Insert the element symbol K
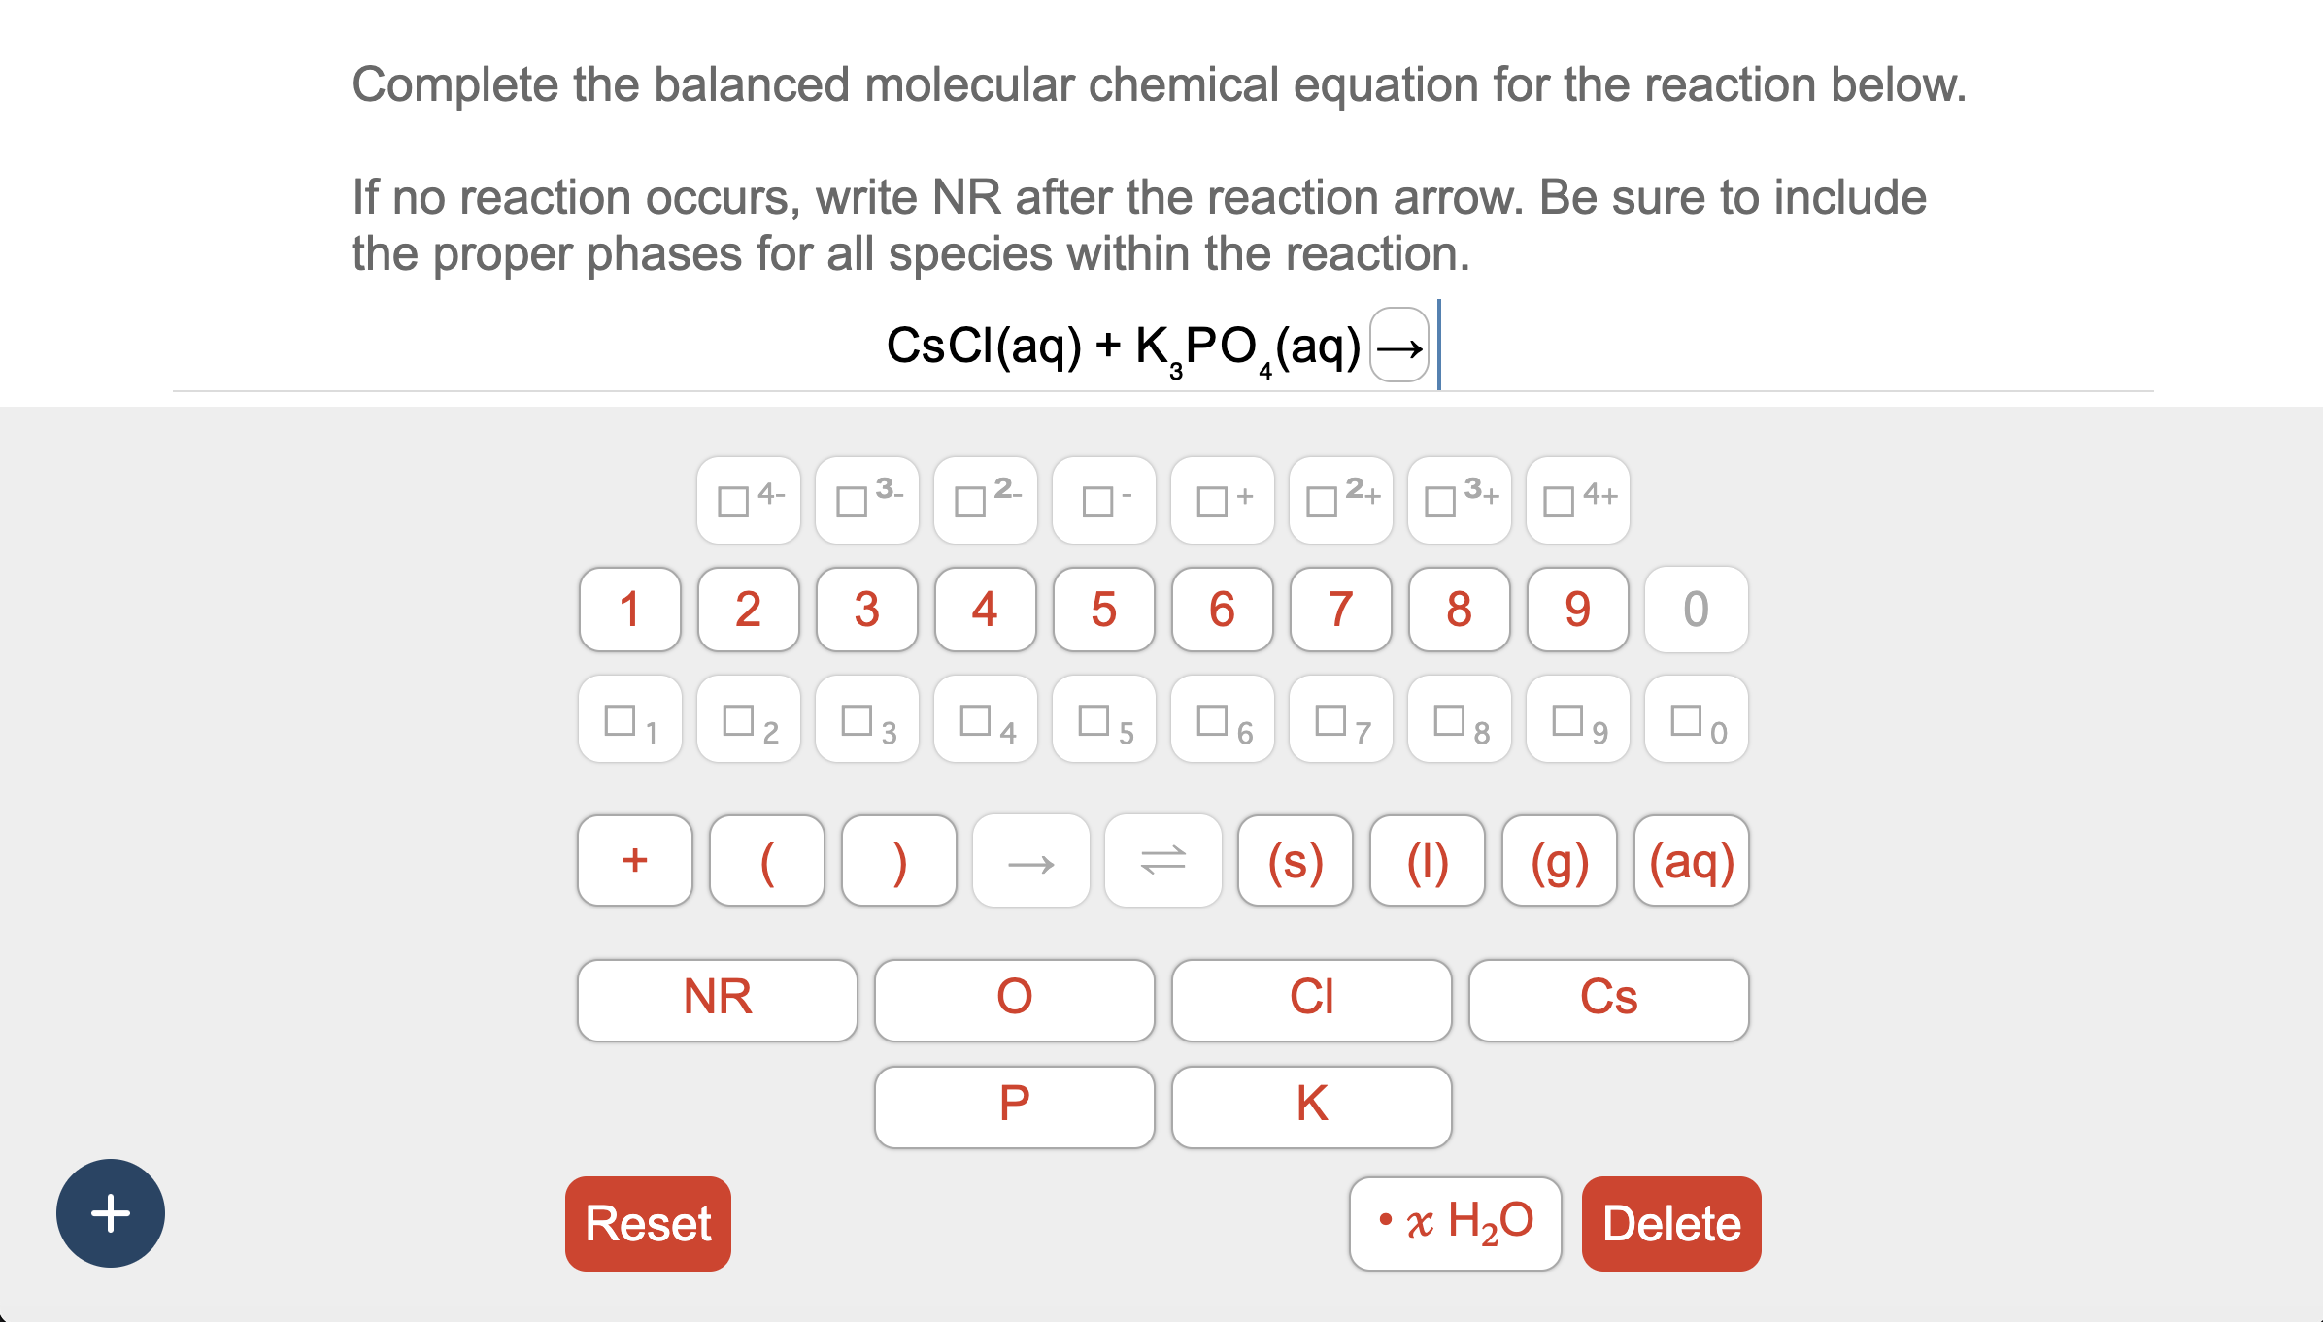Screen dimensions: 2323x1322 [1311, 1106]
